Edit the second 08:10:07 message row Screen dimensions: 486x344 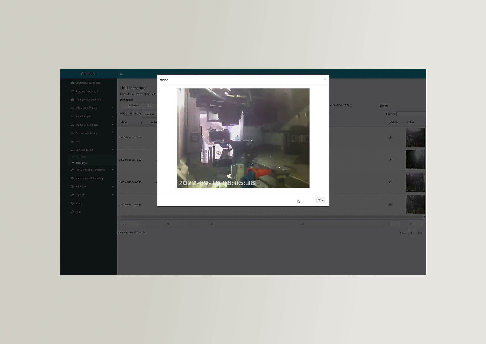(x=390, y=160)
